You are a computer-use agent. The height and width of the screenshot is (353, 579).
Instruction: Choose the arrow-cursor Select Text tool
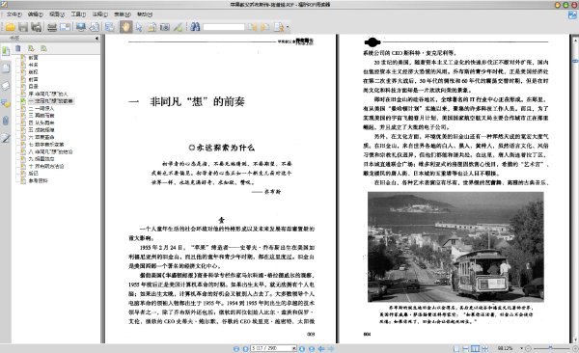pos(139,27)
